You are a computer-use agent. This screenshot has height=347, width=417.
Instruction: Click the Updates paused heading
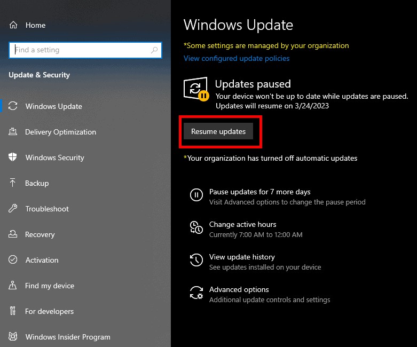[x=253, y=84]
